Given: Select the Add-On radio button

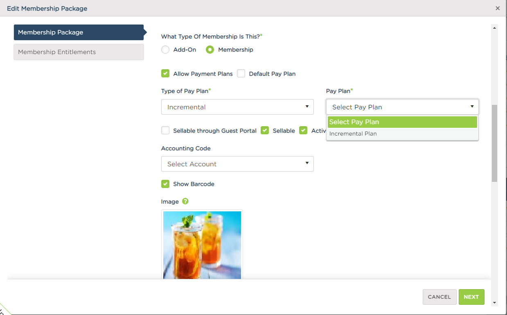Looking at the screenshot, I should (x=165, y=50).
